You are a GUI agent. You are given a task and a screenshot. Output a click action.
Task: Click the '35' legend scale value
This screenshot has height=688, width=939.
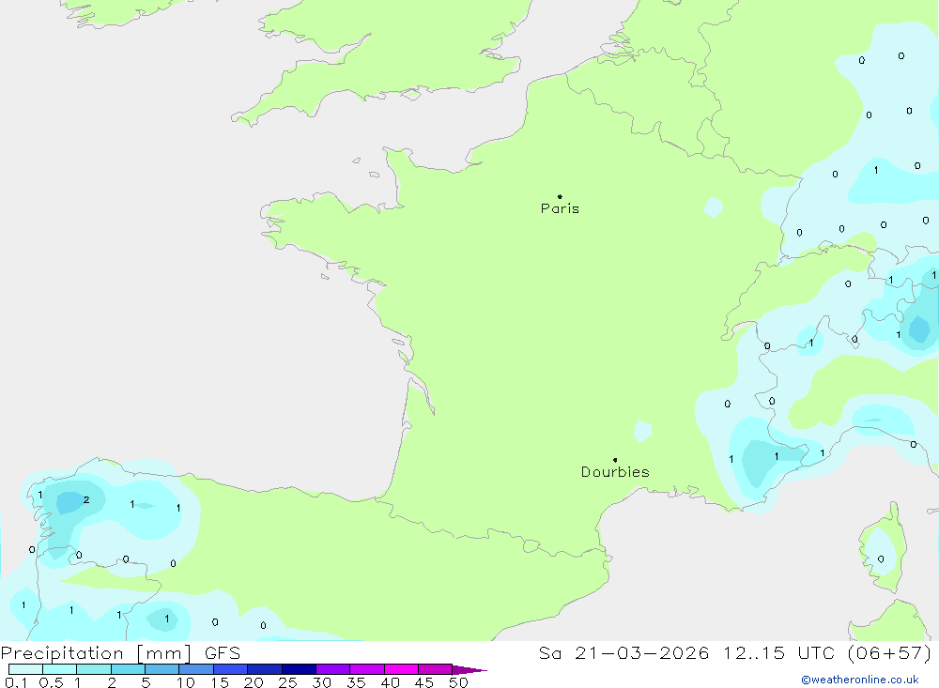pos(356,682)
